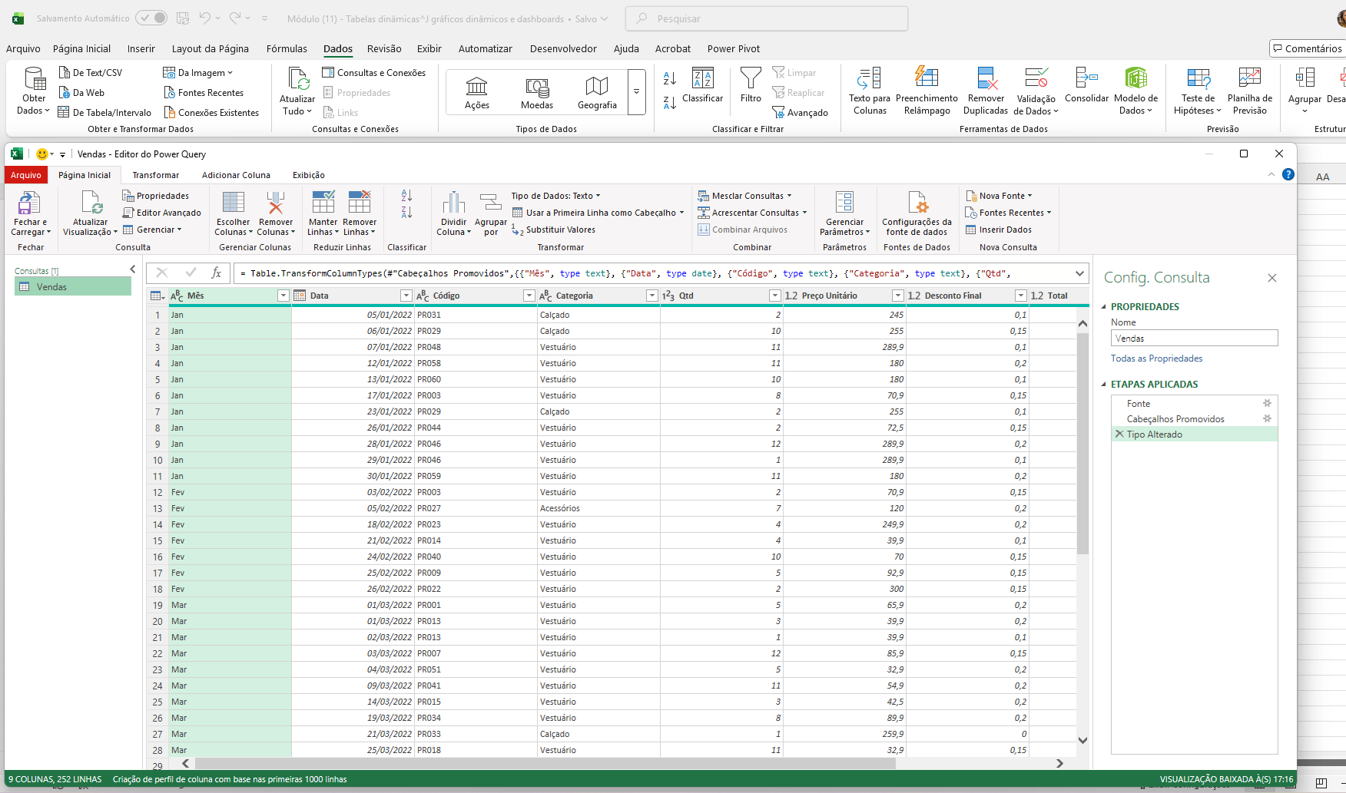Click the Fechar e Carregar icon

pos(30,203)
